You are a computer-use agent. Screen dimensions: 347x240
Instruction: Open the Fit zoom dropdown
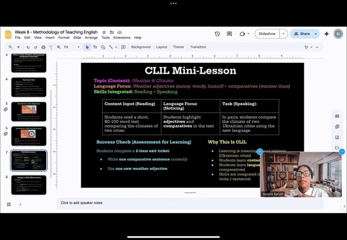point(71,47)
